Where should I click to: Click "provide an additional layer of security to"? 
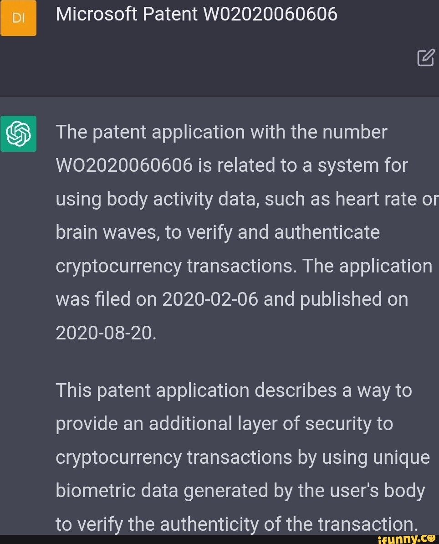[x=224, y=424]
